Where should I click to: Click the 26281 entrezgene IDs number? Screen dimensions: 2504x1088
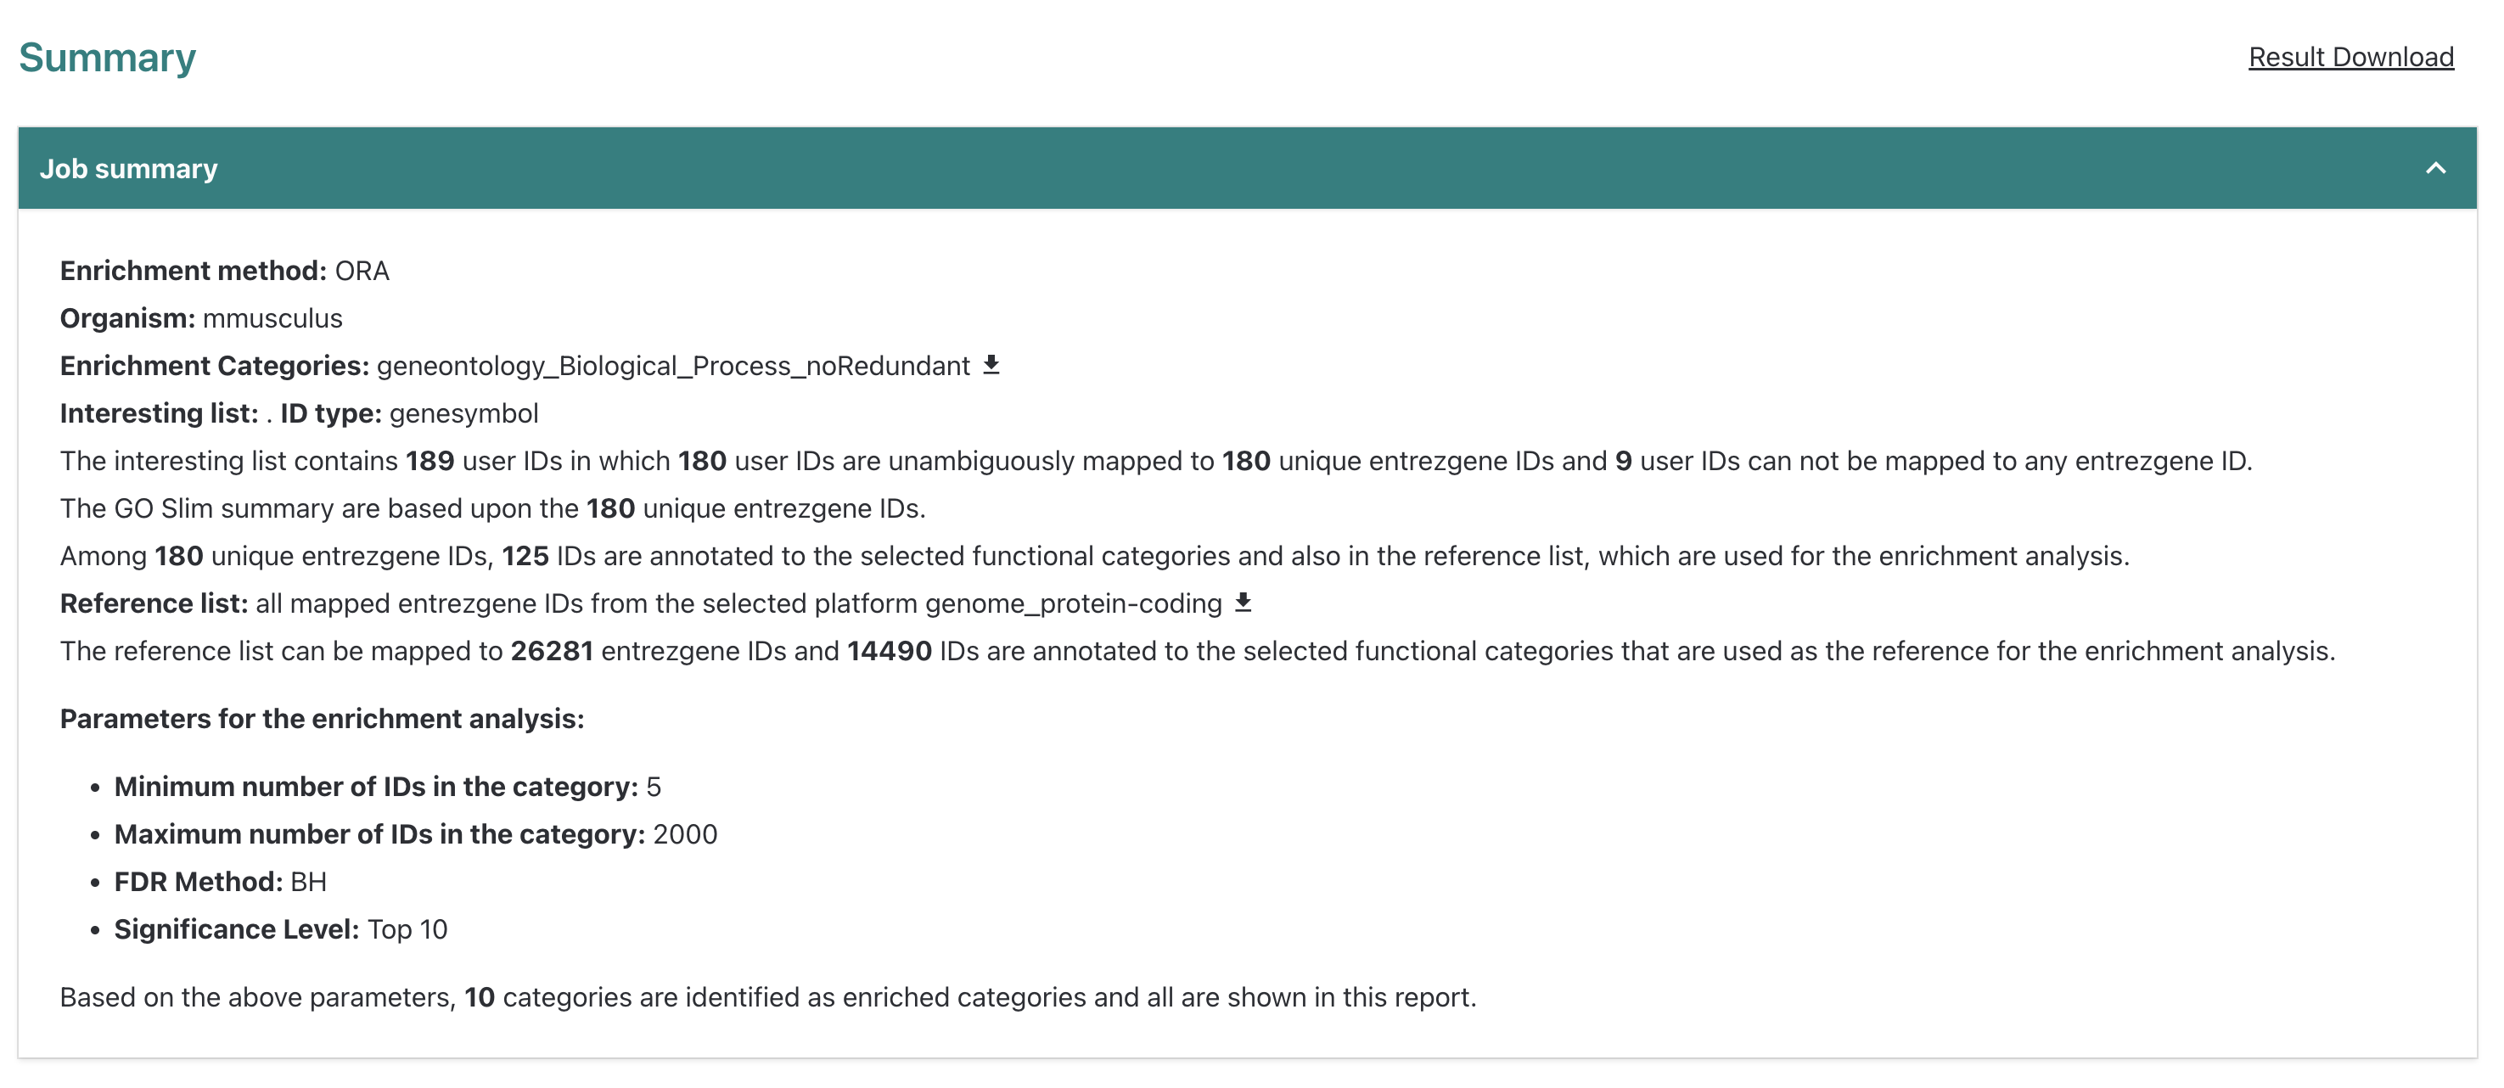(551, 652)
